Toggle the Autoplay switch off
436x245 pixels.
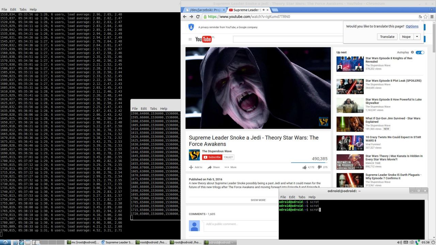tap(420, 52)
